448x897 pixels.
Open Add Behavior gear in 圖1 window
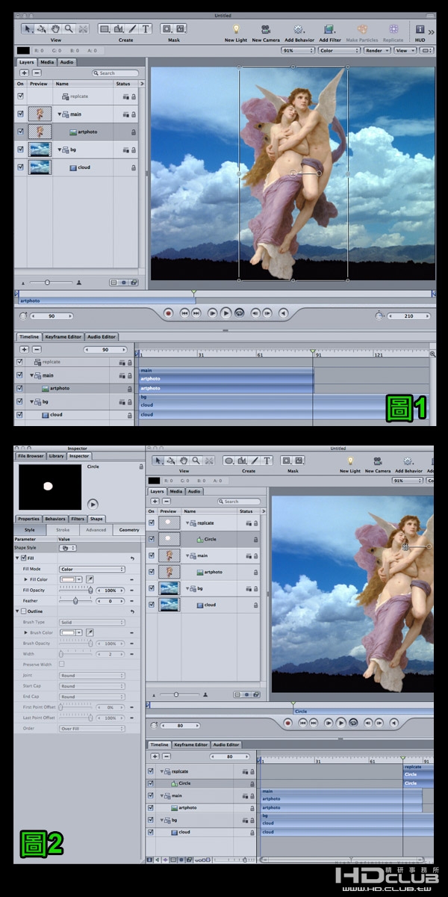point(299,29)
